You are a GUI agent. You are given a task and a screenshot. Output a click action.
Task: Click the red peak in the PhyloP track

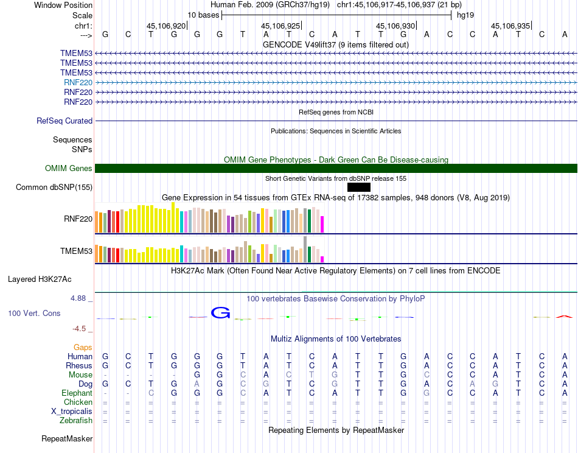tap(564, 316)
